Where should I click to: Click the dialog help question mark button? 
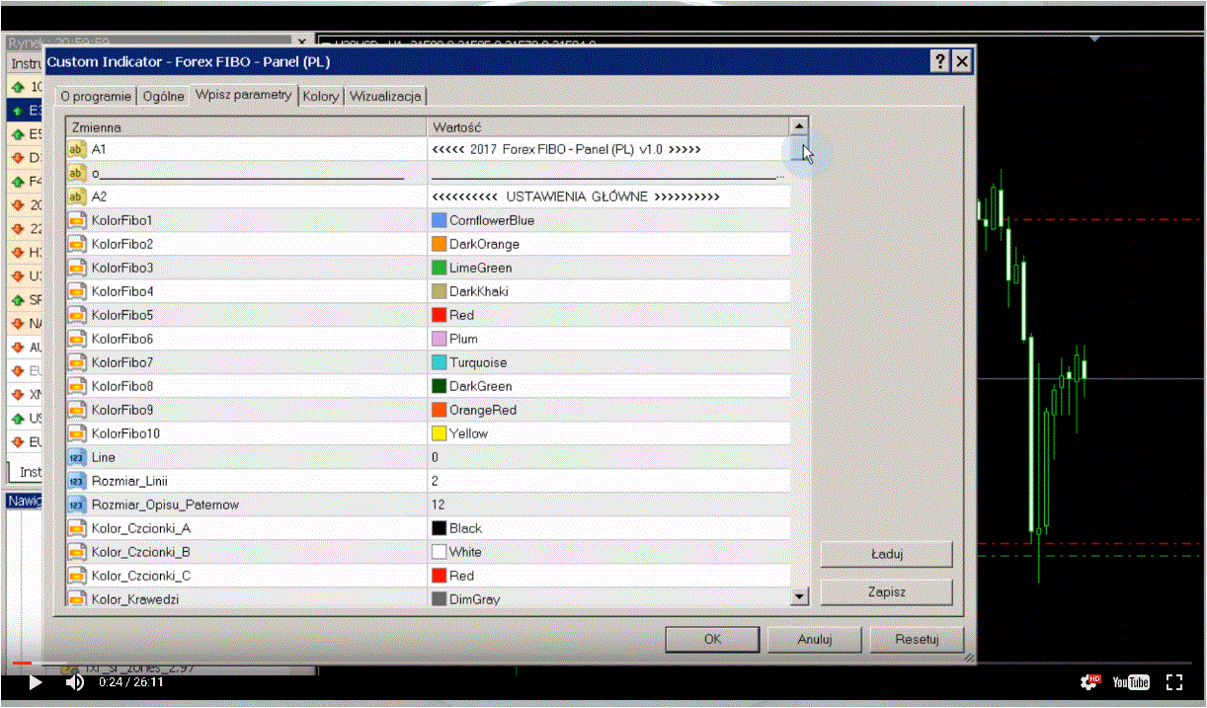coord(940,61)
